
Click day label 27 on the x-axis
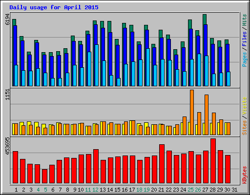[205, 190]
